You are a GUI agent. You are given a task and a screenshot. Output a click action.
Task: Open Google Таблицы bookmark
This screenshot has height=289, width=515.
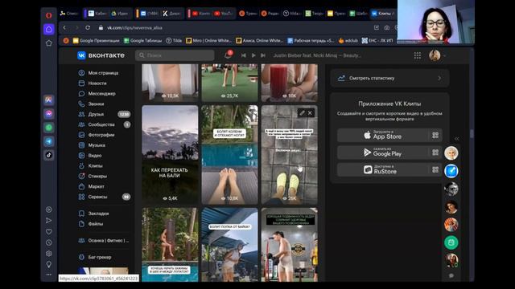tap(142, 41)
